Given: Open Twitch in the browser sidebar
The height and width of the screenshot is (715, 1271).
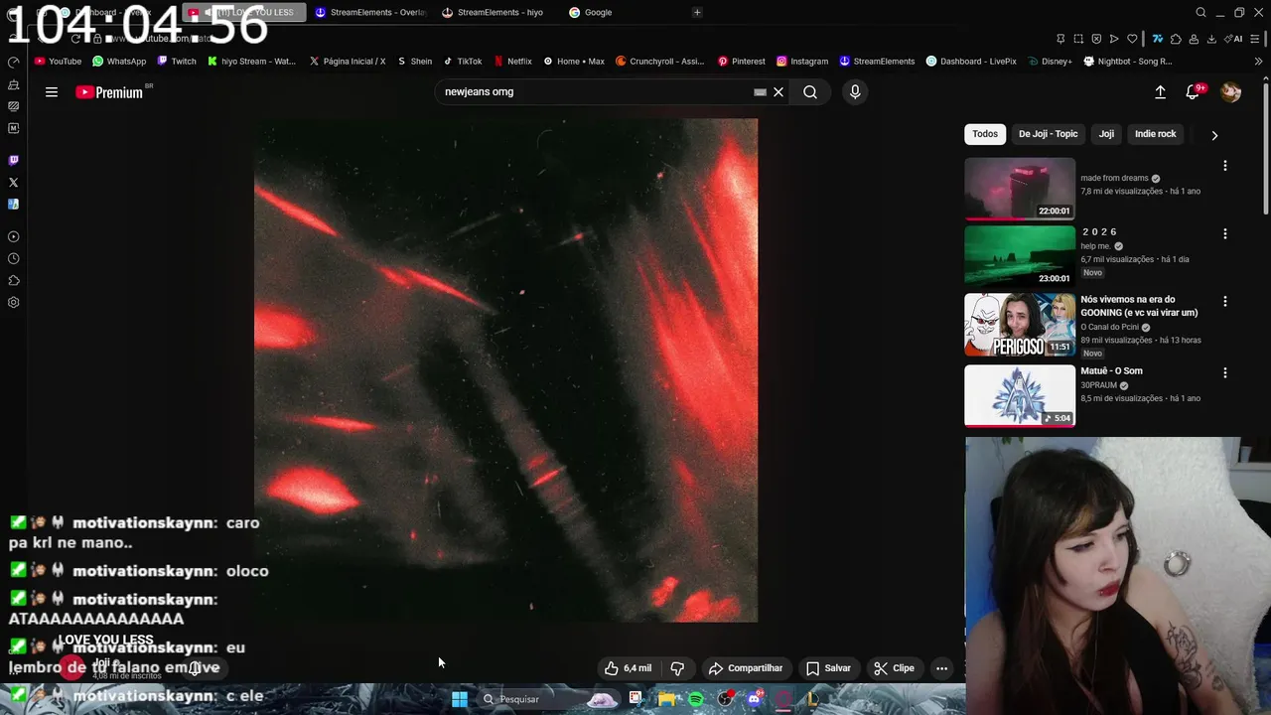Looking at the screenshot, I should [13, 160].
